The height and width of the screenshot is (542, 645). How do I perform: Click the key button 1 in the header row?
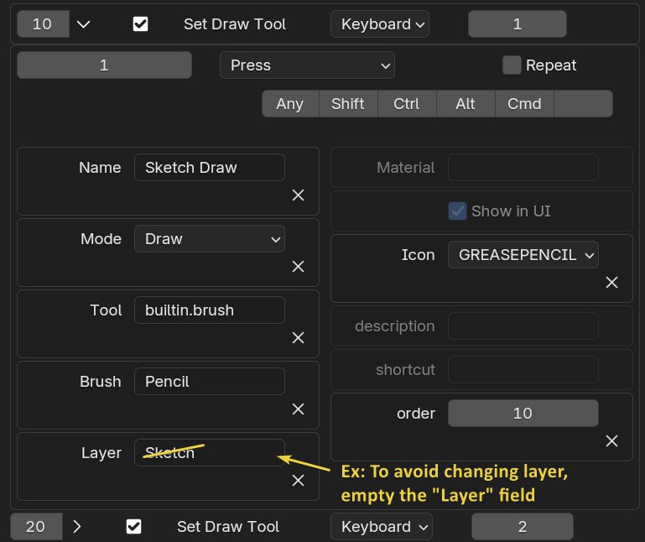pyautogui.click(x=517, y=24)
